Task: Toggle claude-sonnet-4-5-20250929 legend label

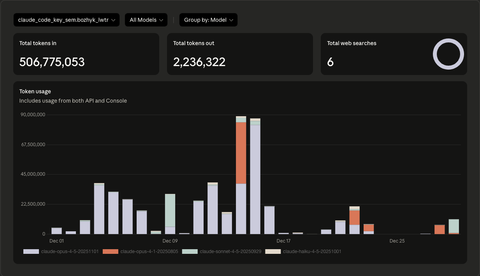Action: (x=230, y=252)
